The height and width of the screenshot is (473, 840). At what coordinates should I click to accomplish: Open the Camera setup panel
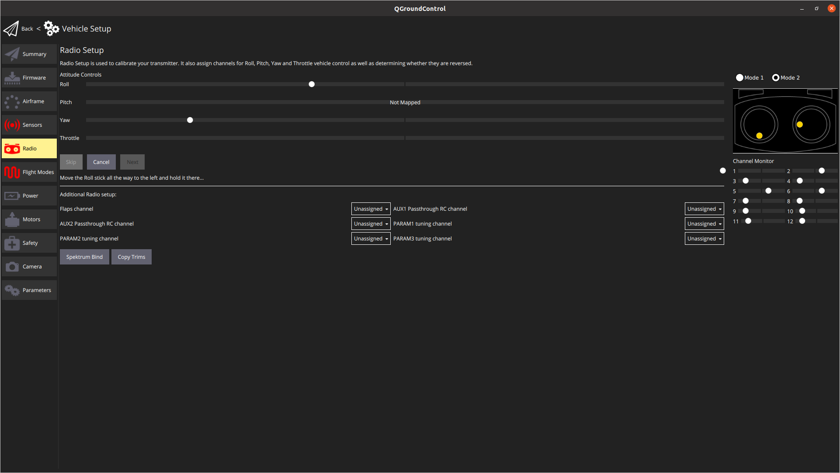[29, 266]
